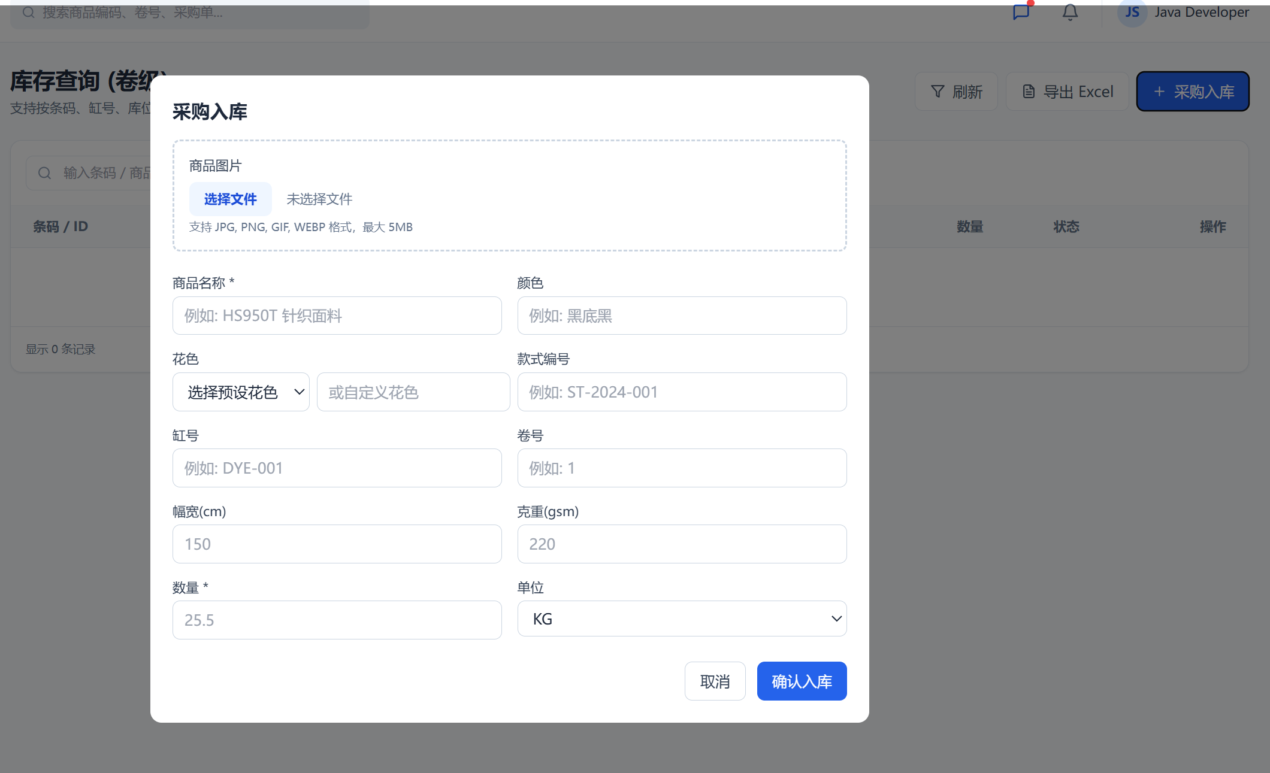Click the 导出 Excel export button
The image size is (1270, 773).
click(x=1067, y=91)
